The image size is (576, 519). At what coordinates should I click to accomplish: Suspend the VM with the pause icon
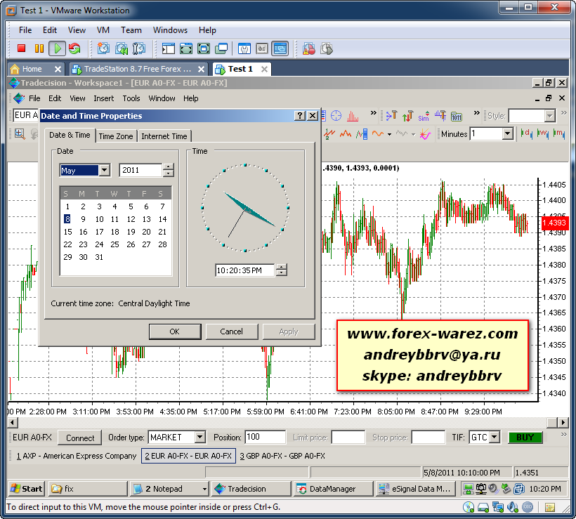coord(39,48)
